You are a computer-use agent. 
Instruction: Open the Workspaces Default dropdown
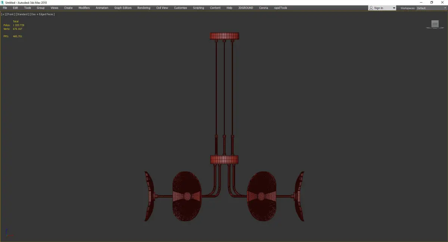[x=431, y=8]
